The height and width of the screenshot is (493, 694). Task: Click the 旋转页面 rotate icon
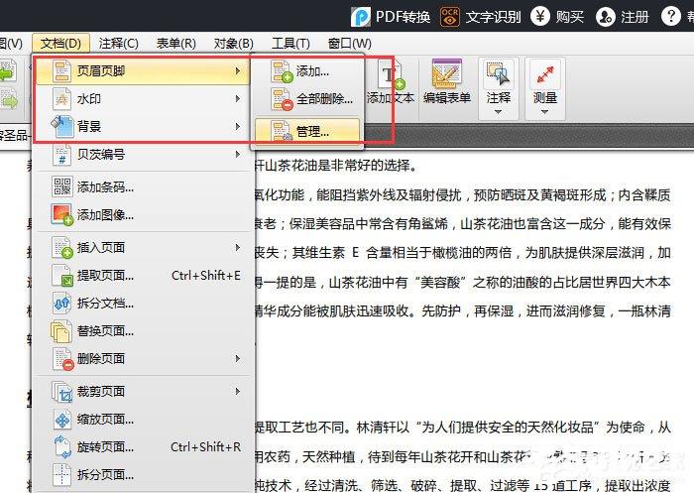tap(61, 446)
